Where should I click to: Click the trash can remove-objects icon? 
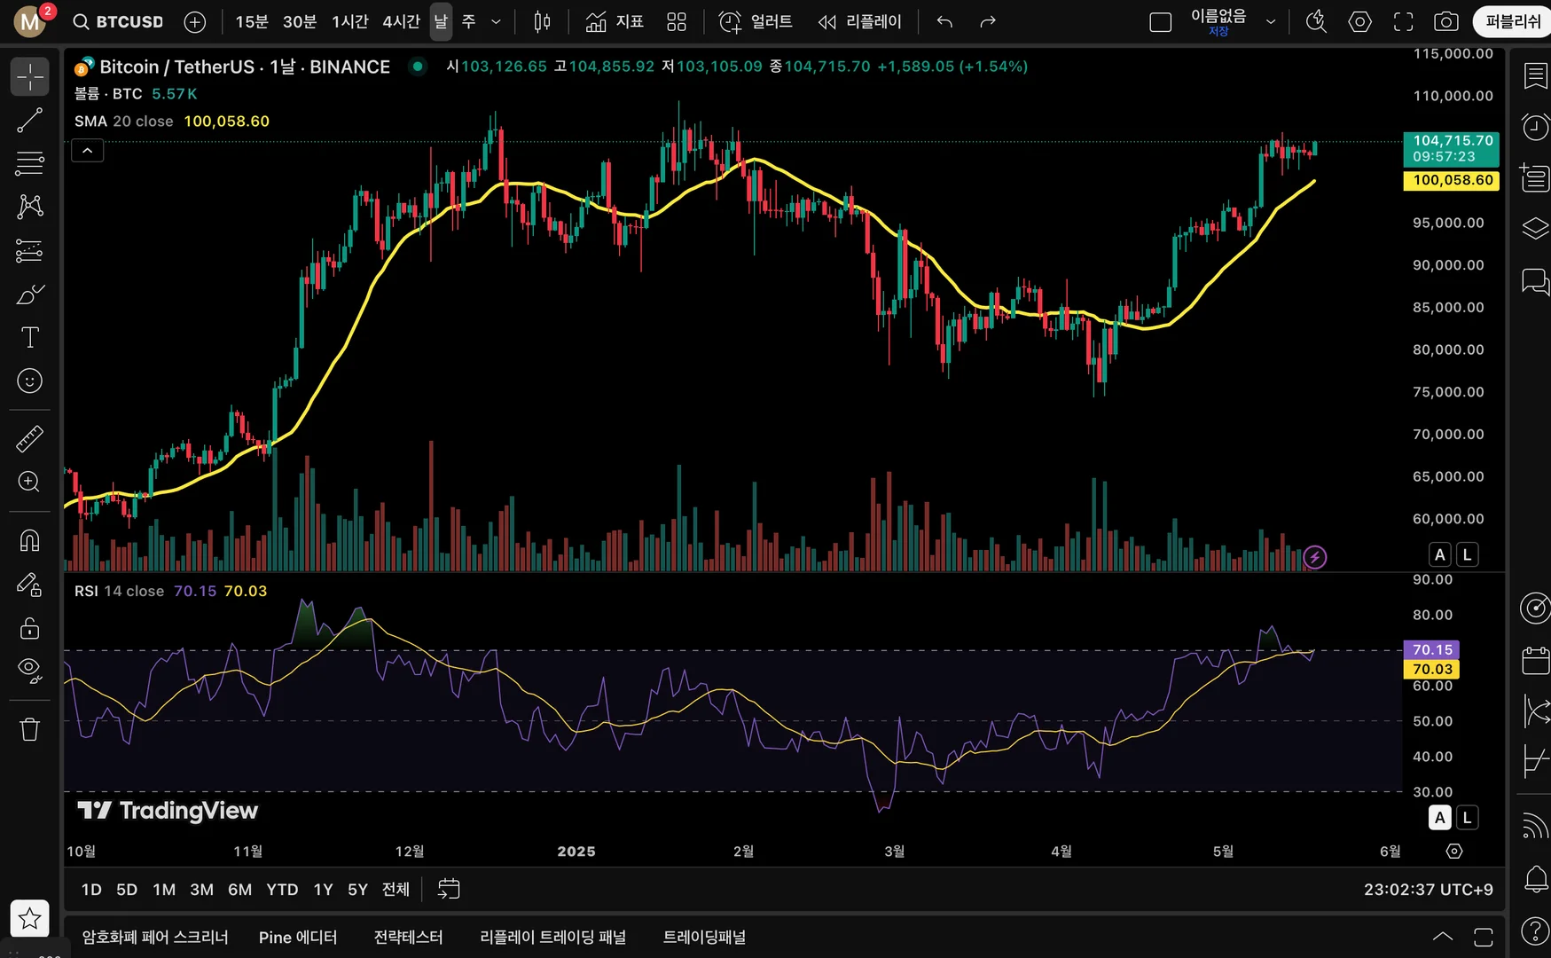click(x=29, y=729)
